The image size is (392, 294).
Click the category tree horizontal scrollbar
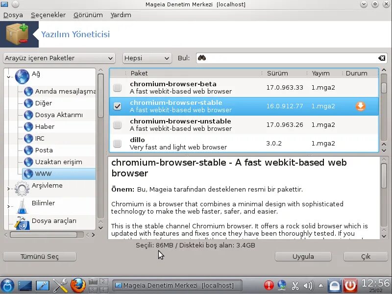coord(43,235)
